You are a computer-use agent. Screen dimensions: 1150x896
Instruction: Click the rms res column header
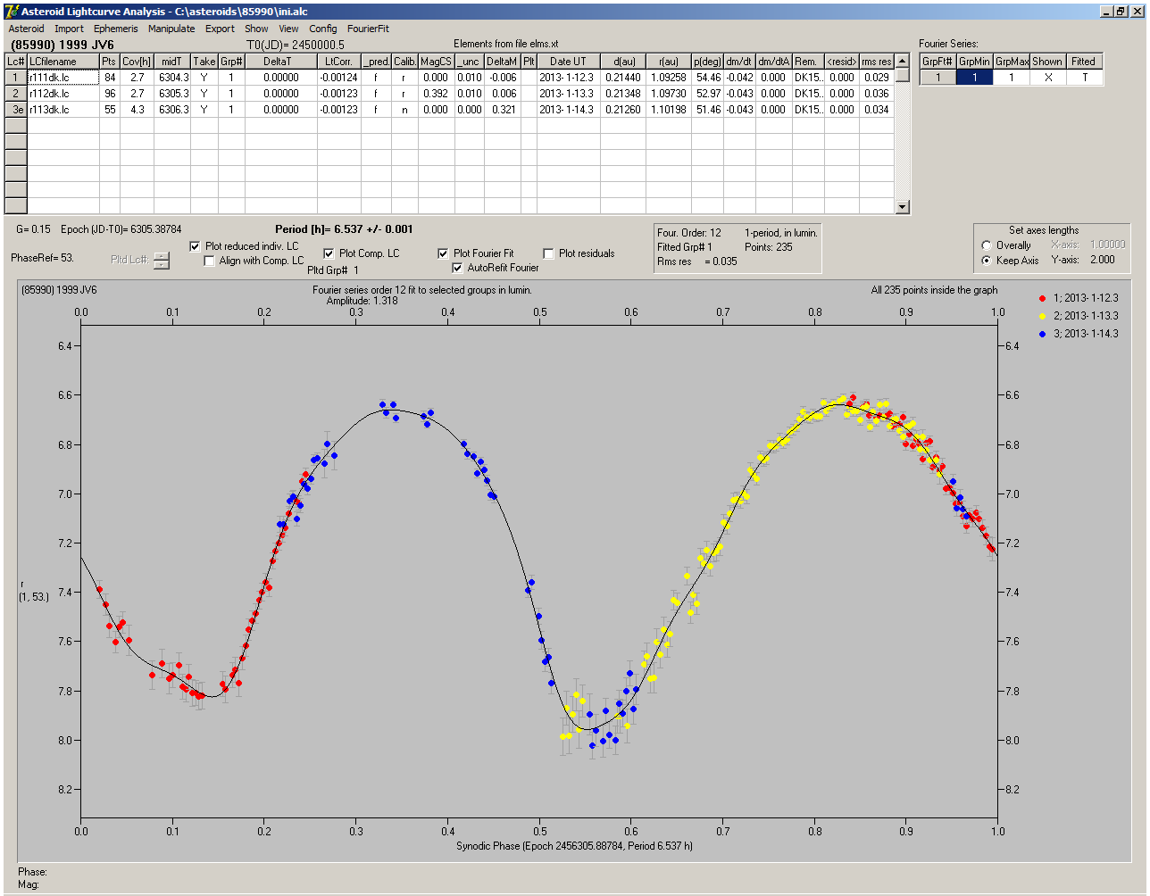point(877,62)
